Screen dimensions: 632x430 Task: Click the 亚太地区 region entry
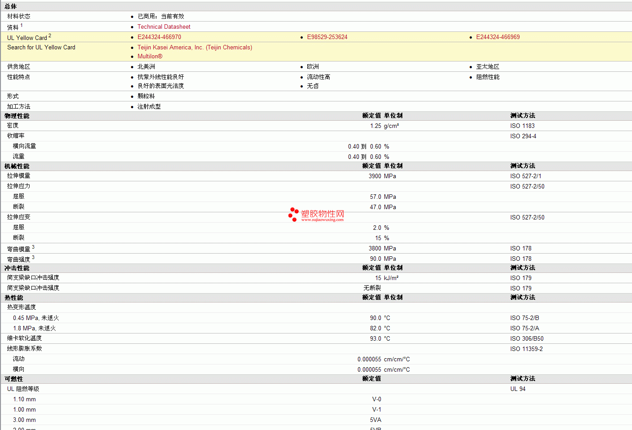(x=488, y=67)
